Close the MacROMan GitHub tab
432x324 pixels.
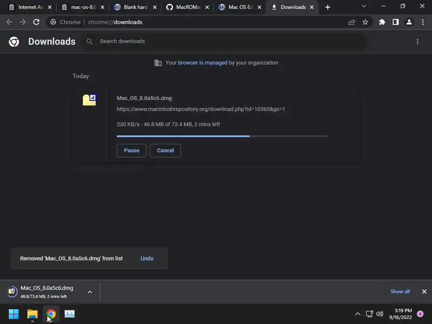pos(207,7)
